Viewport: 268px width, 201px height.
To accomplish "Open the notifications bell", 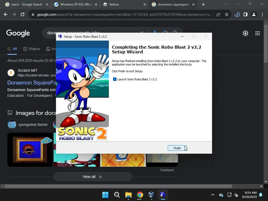I will [261, 195].
